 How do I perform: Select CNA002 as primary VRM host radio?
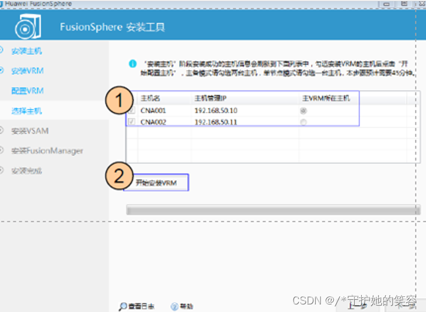tap(303, 122)
